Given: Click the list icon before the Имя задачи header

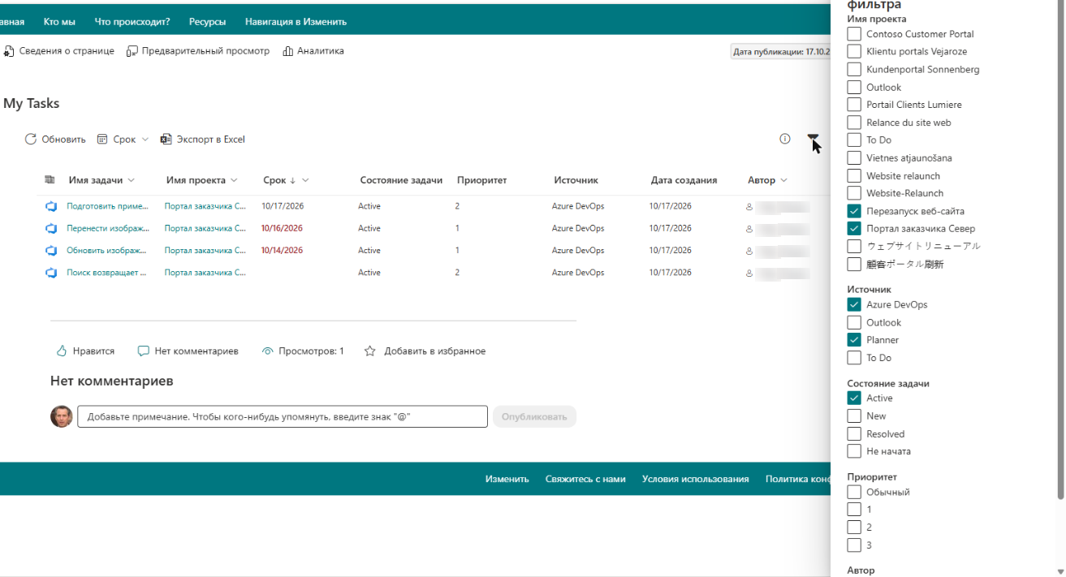Looking at the screenshot, I should coord(50,180).
